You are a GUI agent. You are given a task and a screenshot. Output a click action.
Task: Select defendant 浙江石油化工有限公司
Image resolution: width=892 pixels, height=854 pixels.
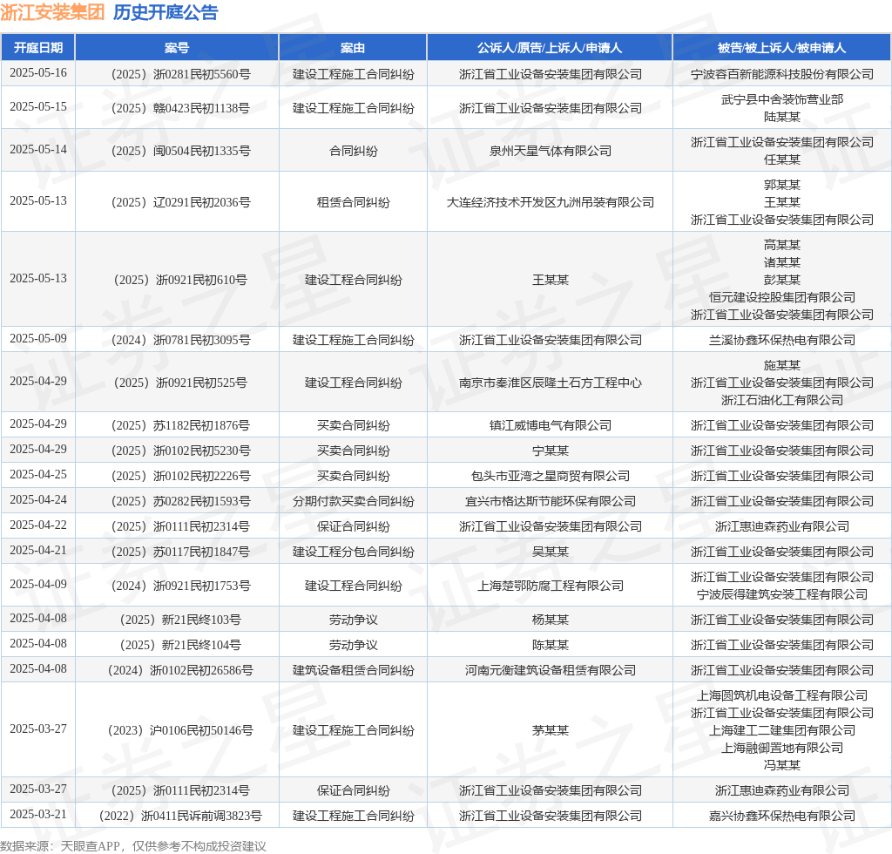[781, 400]
